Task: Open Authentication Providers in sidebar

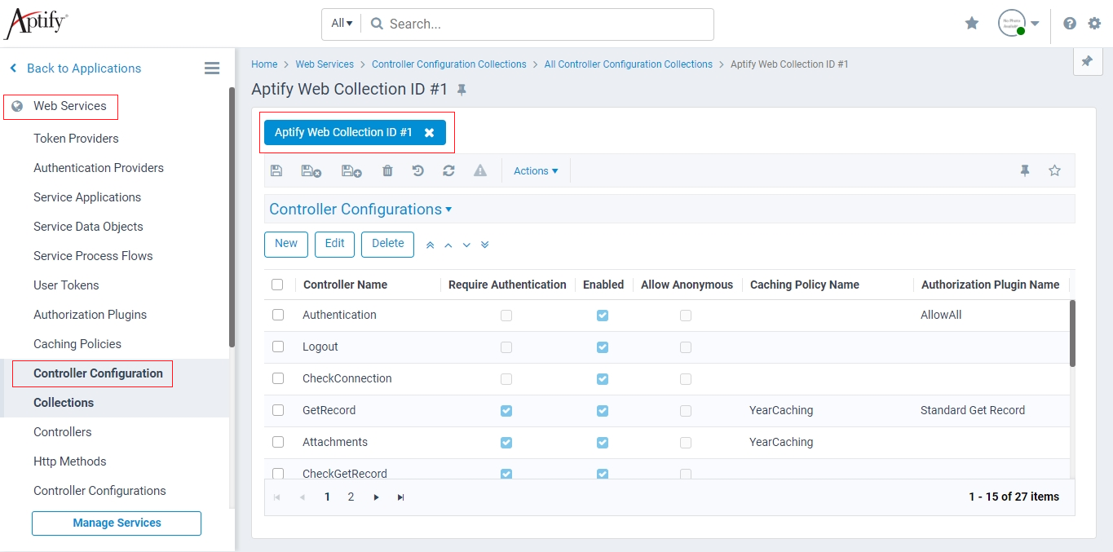Action: (99, 168)
